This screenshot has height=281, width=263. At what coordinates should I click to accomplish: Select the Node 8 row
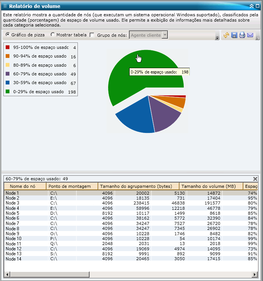(131, 228)
